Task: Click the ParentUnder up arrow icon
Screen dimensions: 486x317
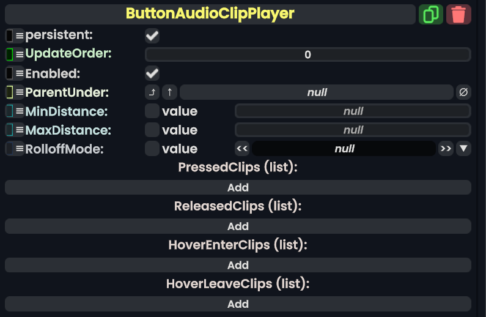Action: (170, 92)
